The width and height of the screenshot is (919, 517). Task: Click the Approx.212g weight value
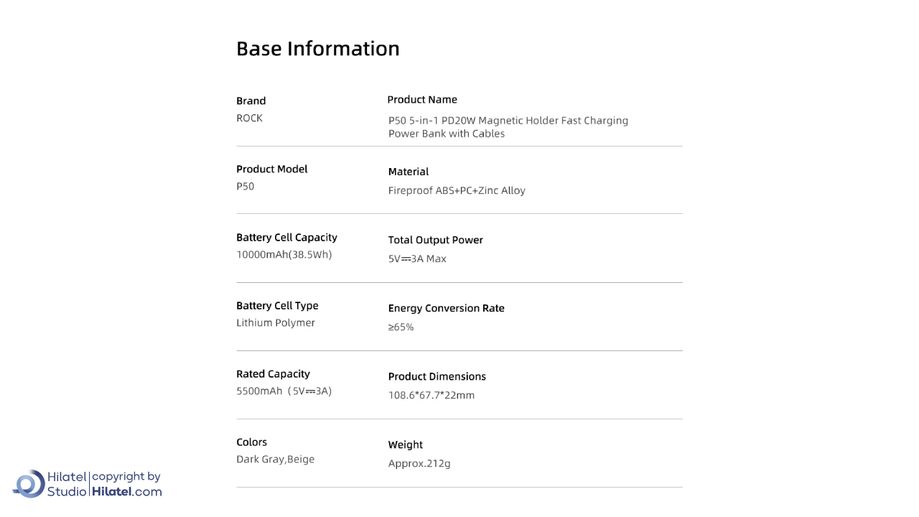[419, 464]
